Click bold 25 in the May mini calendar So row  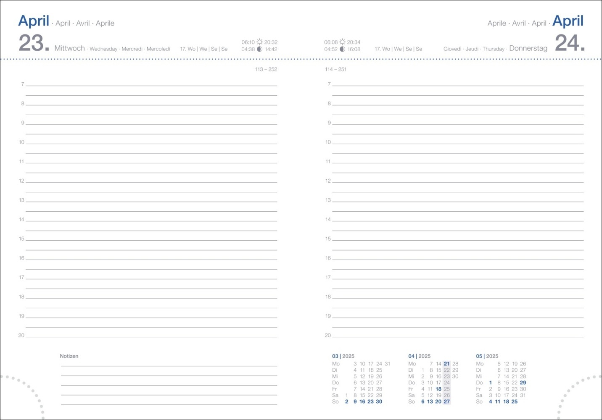515,402
